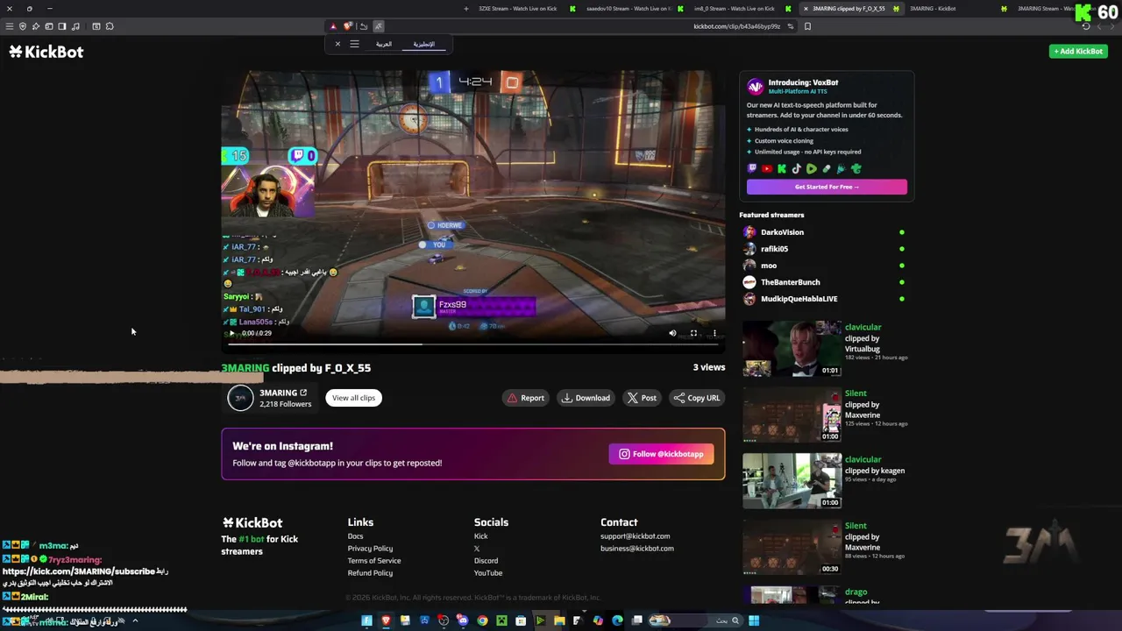Screen dimensions: 1122x631
Task: Open Docs footer link
Action: pyautogui.click(x=355, y=536)
